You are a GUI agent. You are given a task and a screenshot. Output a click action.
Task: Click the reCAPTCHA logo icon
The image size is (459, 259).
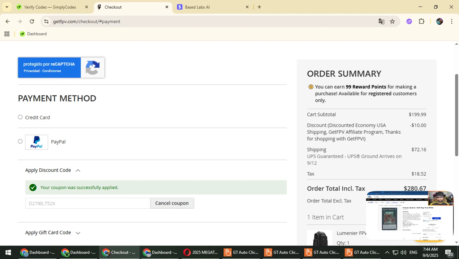pyautogui.click(x=92, y=68)
